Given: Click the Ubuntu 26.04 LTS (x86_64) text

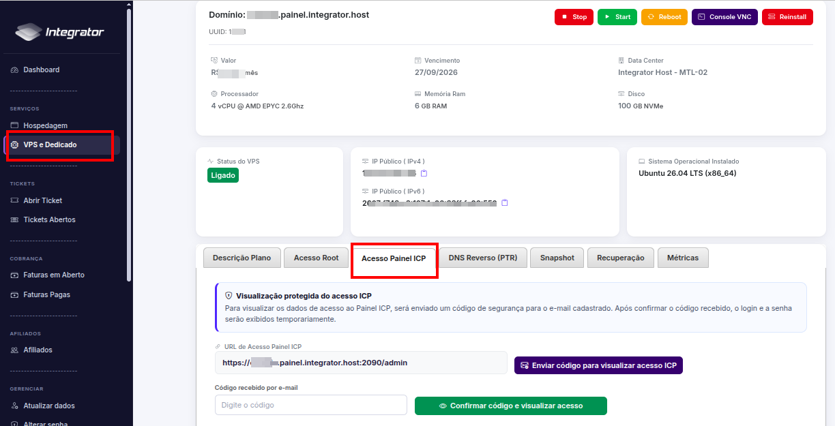Looking at the screenshot, I should pos(688,173).
